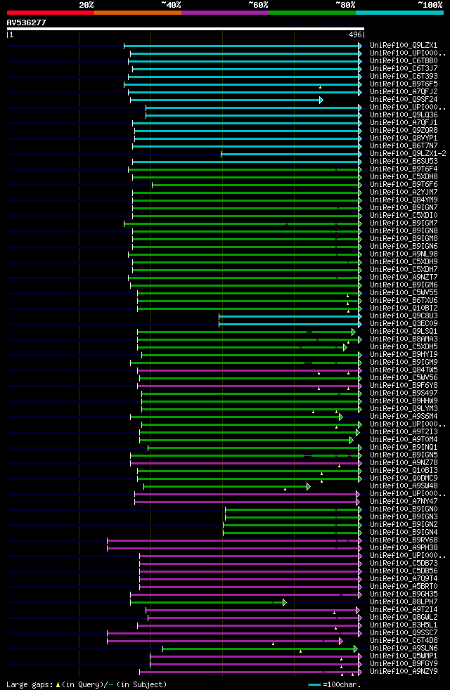The width and height of the screenshot is (450, 690).
Task: Click UniRef100_B8AMA3 hit name
Action: point(404,339)
